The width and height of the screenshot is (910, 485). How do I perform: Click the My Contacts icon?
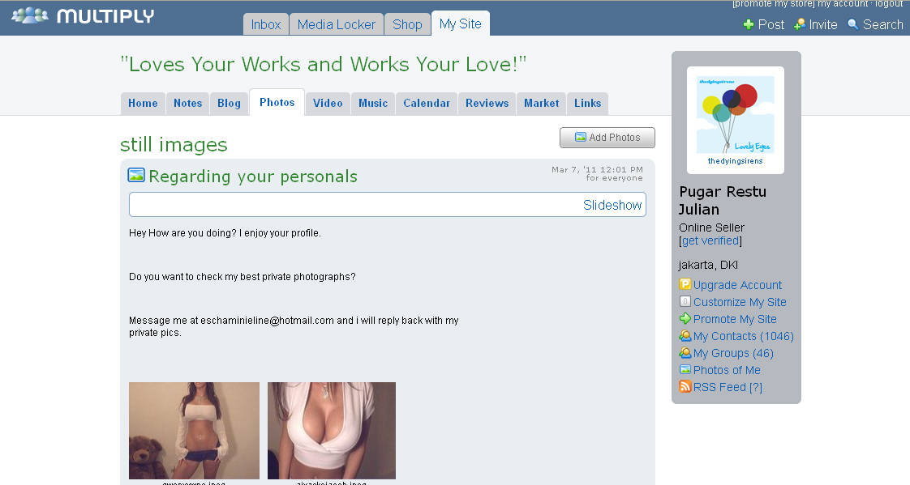pos(685,336)
